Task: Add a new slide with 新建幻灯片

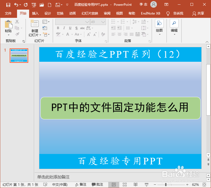Action: coord(35,28)
